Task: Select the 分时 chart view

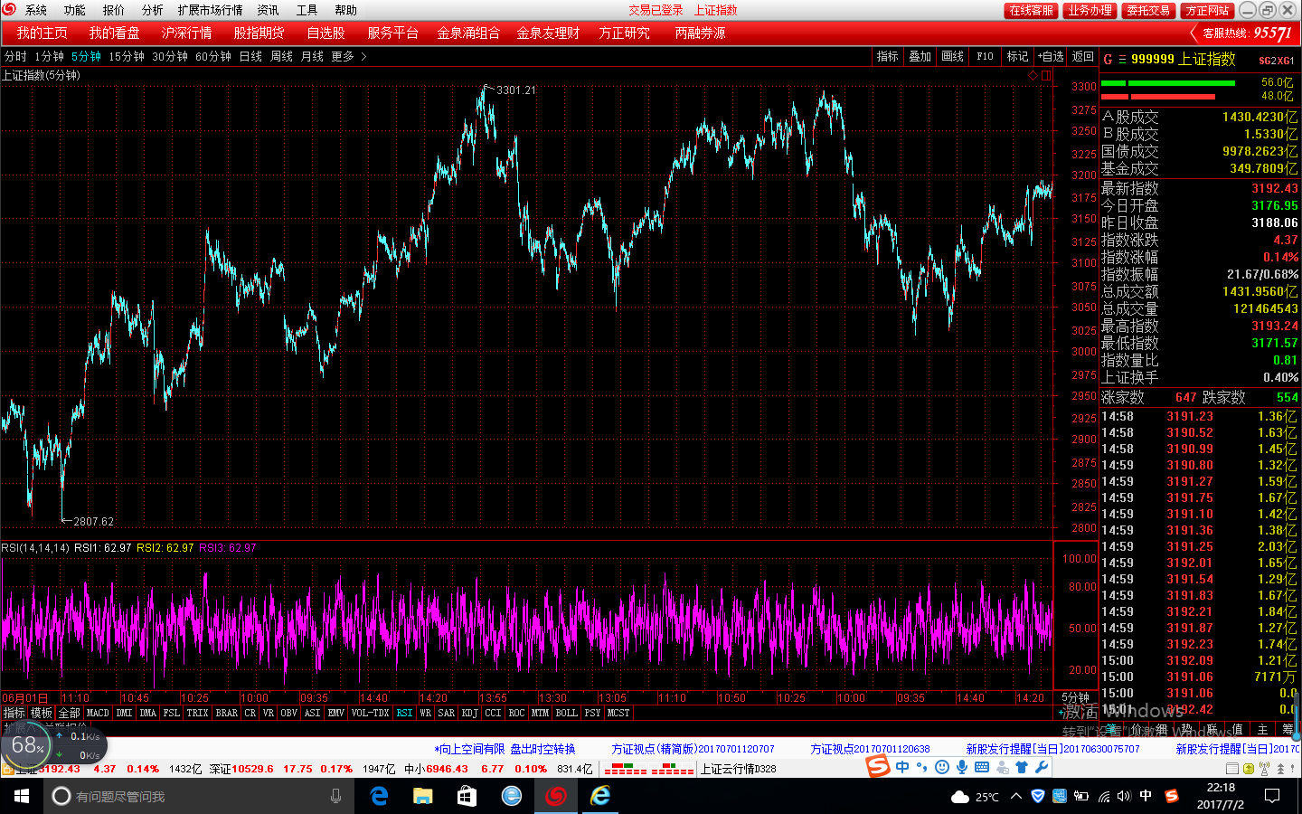Action: coord(15,56)
